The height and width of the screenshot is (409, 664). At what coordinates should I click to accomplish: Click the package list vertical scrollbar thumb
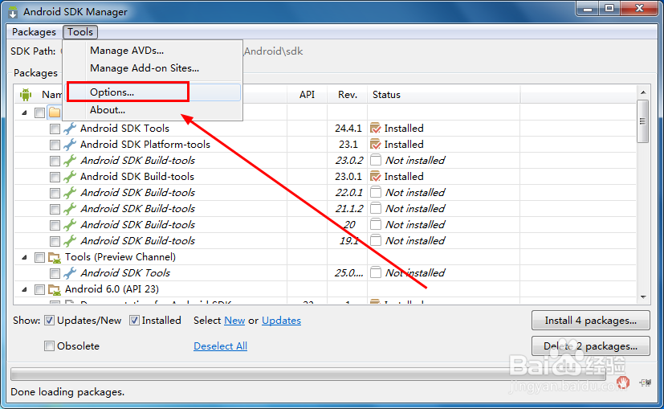tap(643, 121)
